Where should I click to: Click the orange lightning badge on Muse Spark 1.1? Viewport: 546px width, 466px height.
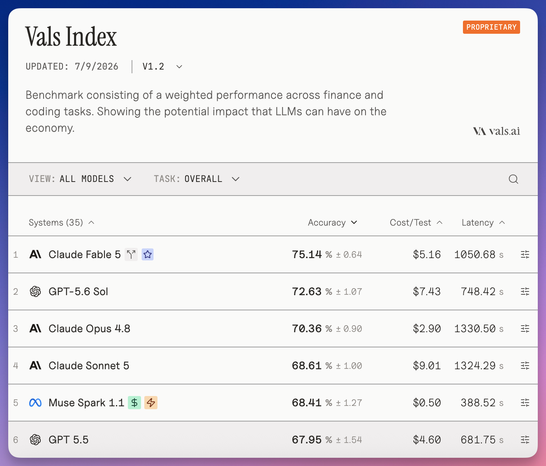(151, 403)
